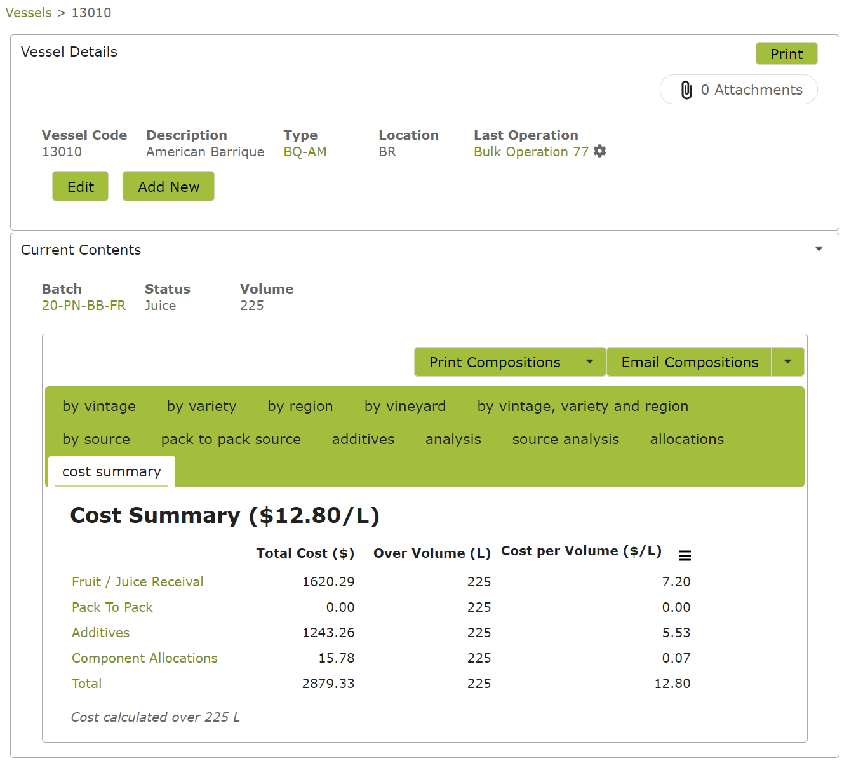Open the Email Compositions dropdown arrow

pyautogui.click(x=787, y=362)
